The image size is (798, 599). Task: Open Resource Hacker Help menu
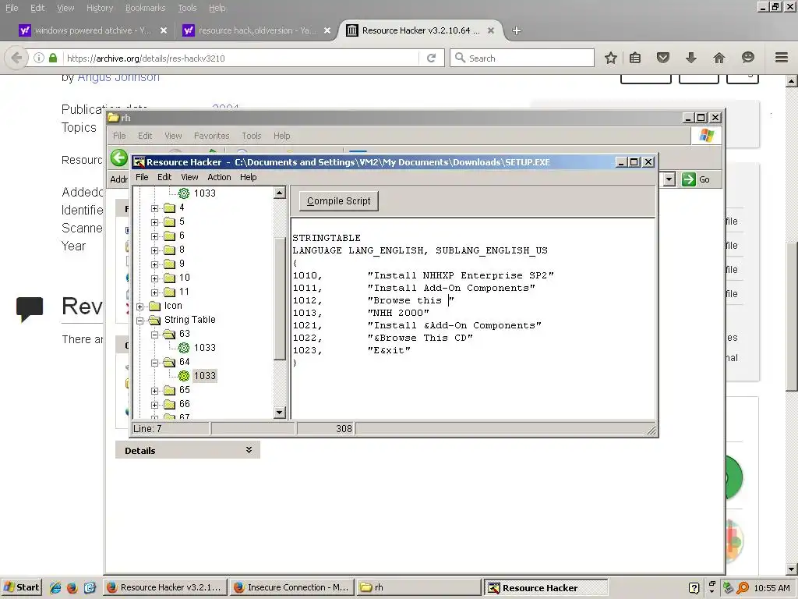[249, 177]
